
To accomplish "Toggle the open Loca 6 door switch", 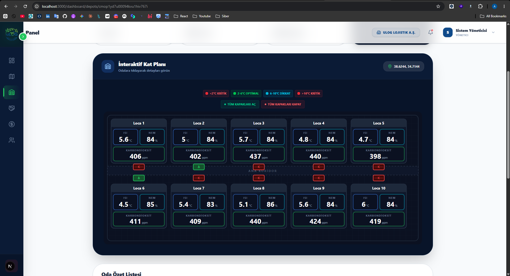I will click(x=139, y=178).
